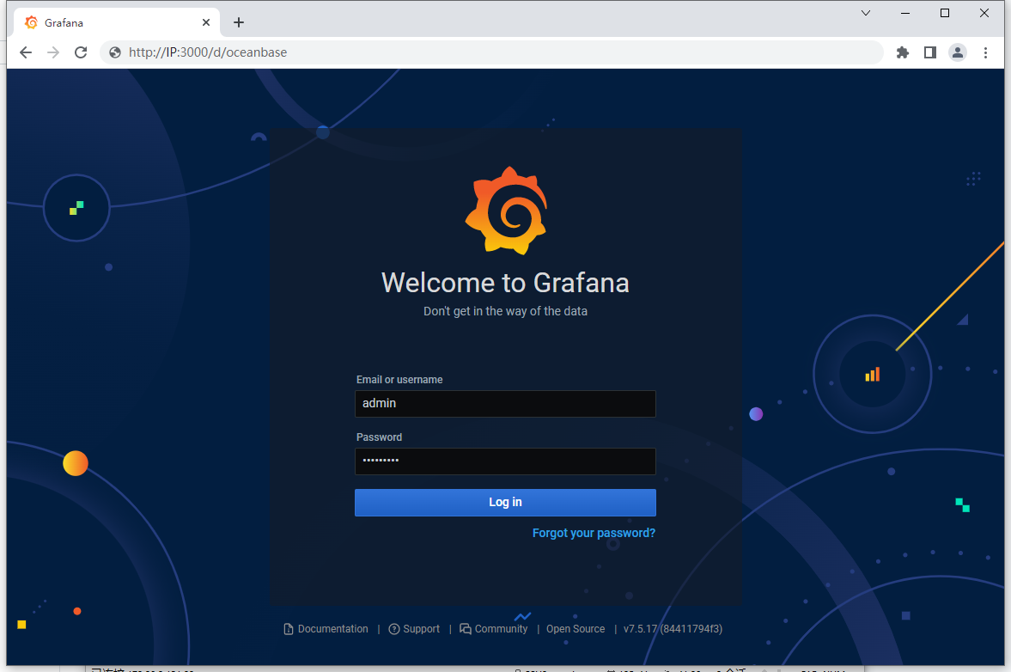
Task: Open the Open Source footer link
Action: click(x=576, y=629)
